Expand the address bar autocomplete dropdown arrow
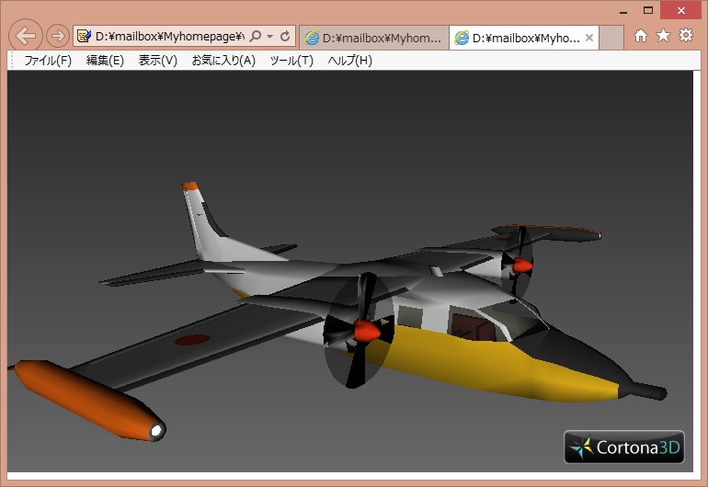Screen dimensions: 708x487 269,37
